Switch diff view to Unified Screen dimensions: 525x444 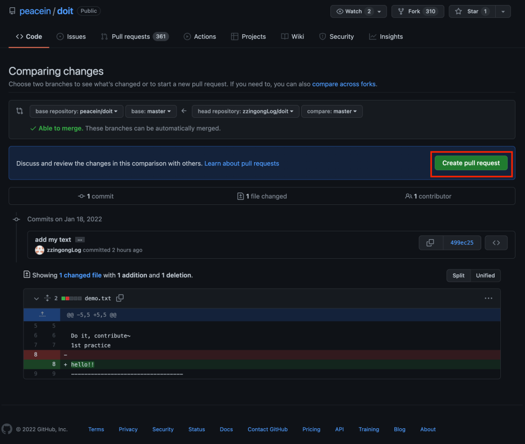point(485,276)
